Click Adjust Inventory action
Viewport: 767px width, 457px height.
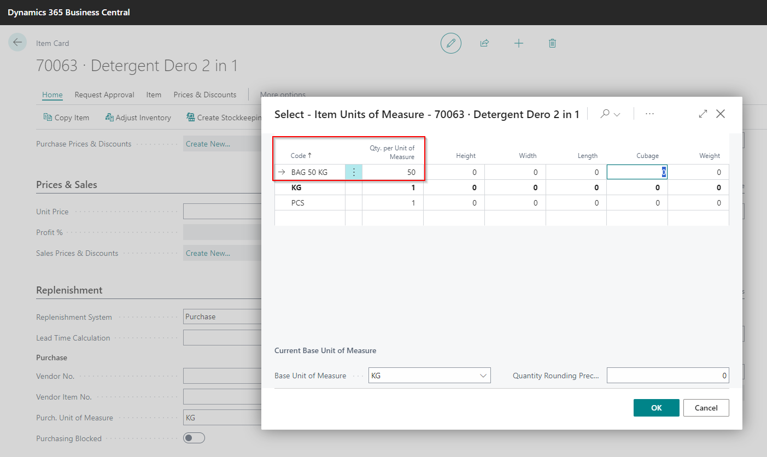coord(138,118)
